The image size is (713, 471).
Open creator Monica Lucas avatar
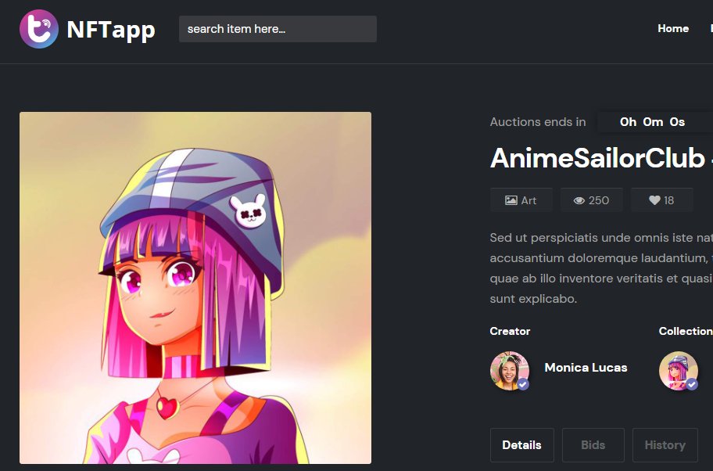pyautogui.click(x=509, y=370)
